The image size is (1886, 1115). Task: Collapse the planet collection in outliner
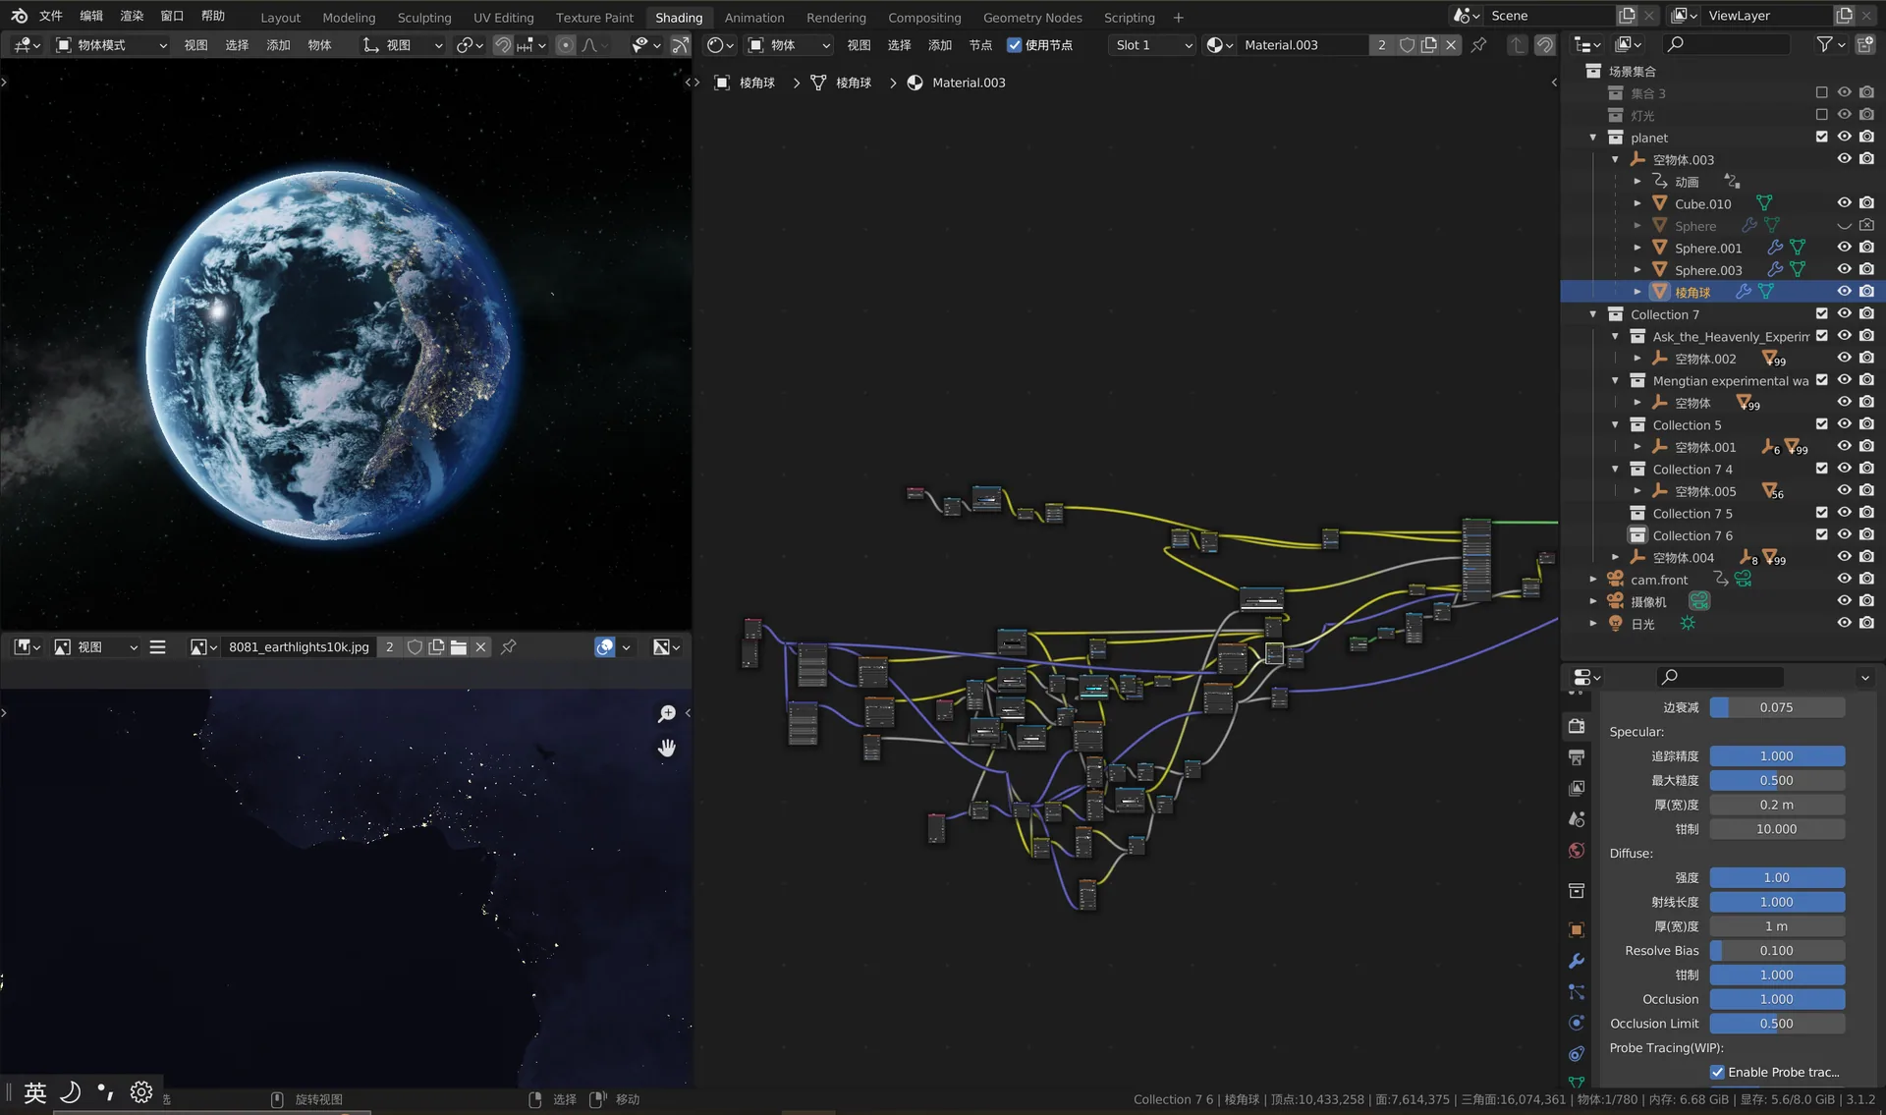pos(1593,138)
